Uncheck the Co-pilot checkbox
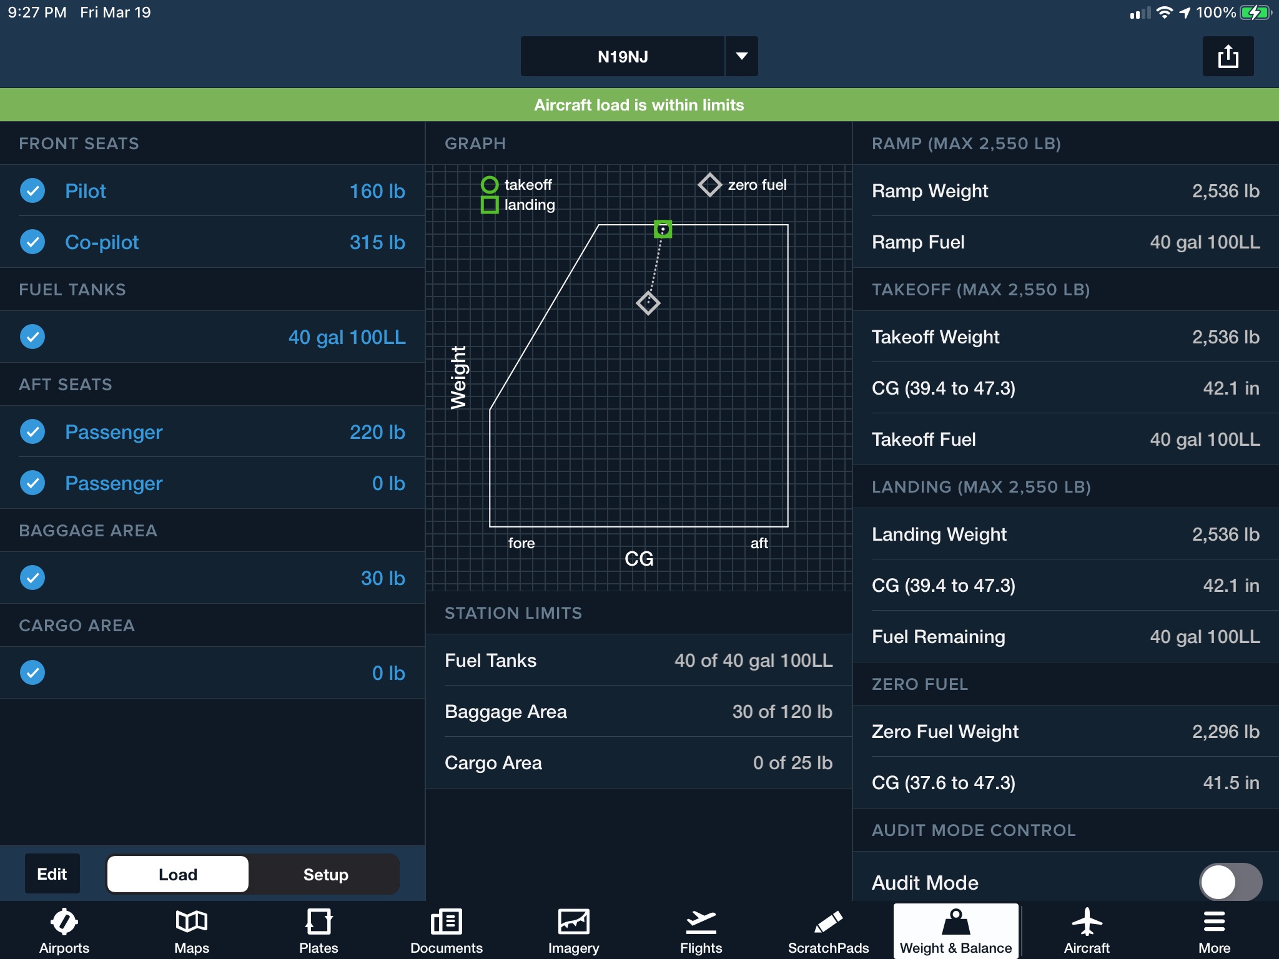This screenshot has height=959, width=1279. (32, 242)
